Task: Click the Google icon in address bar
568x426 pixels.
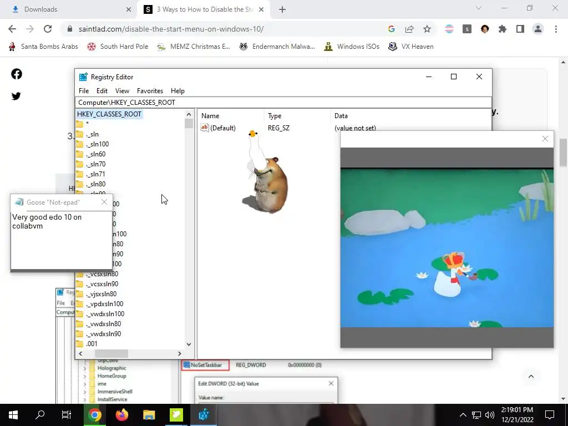Action: point(391,29)
